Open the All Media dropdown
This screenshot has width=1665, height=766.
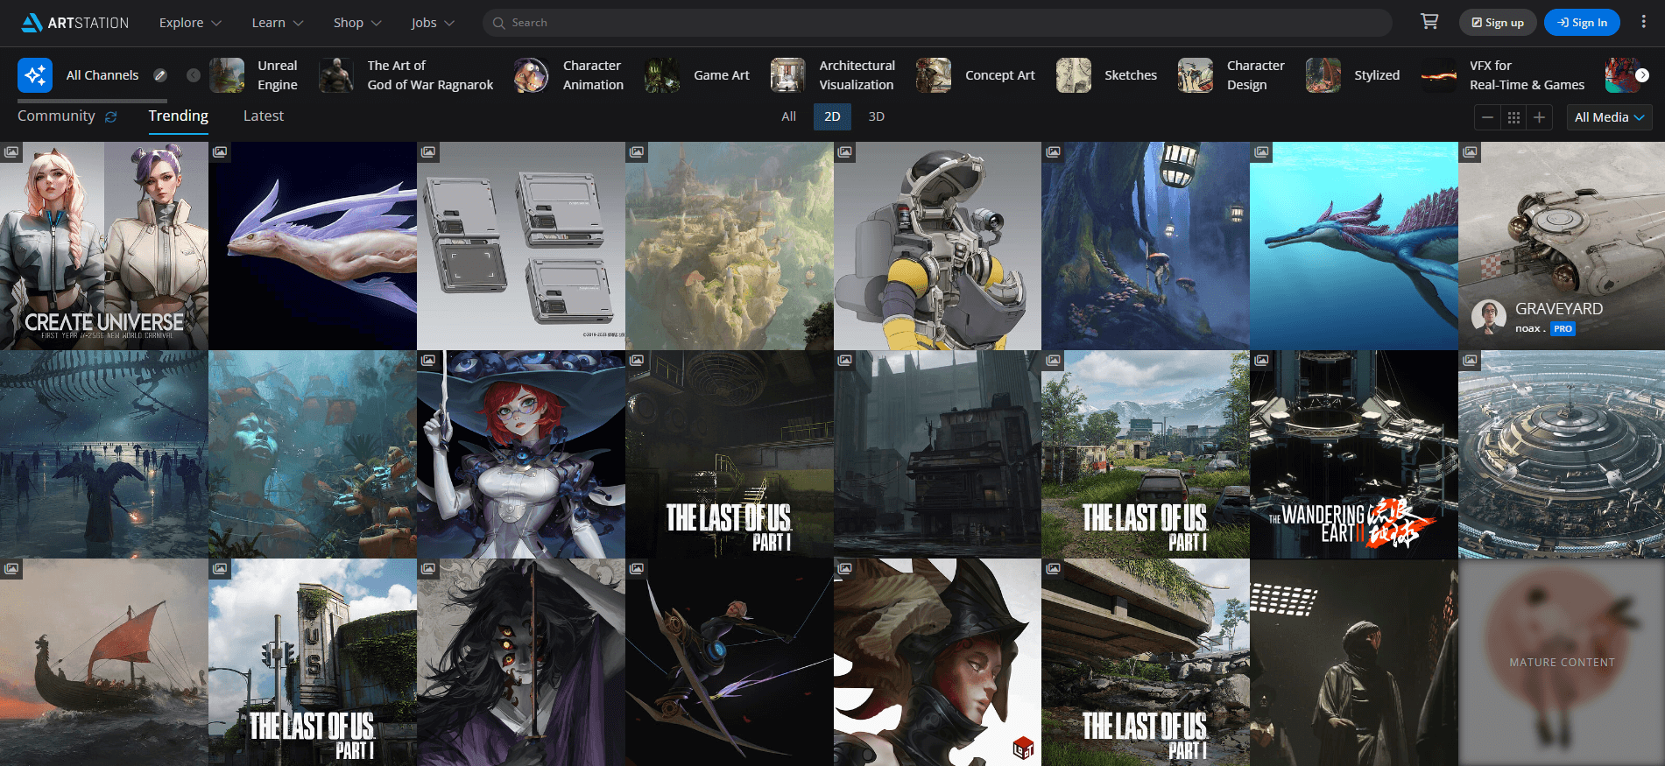[x=1609, y=117]
